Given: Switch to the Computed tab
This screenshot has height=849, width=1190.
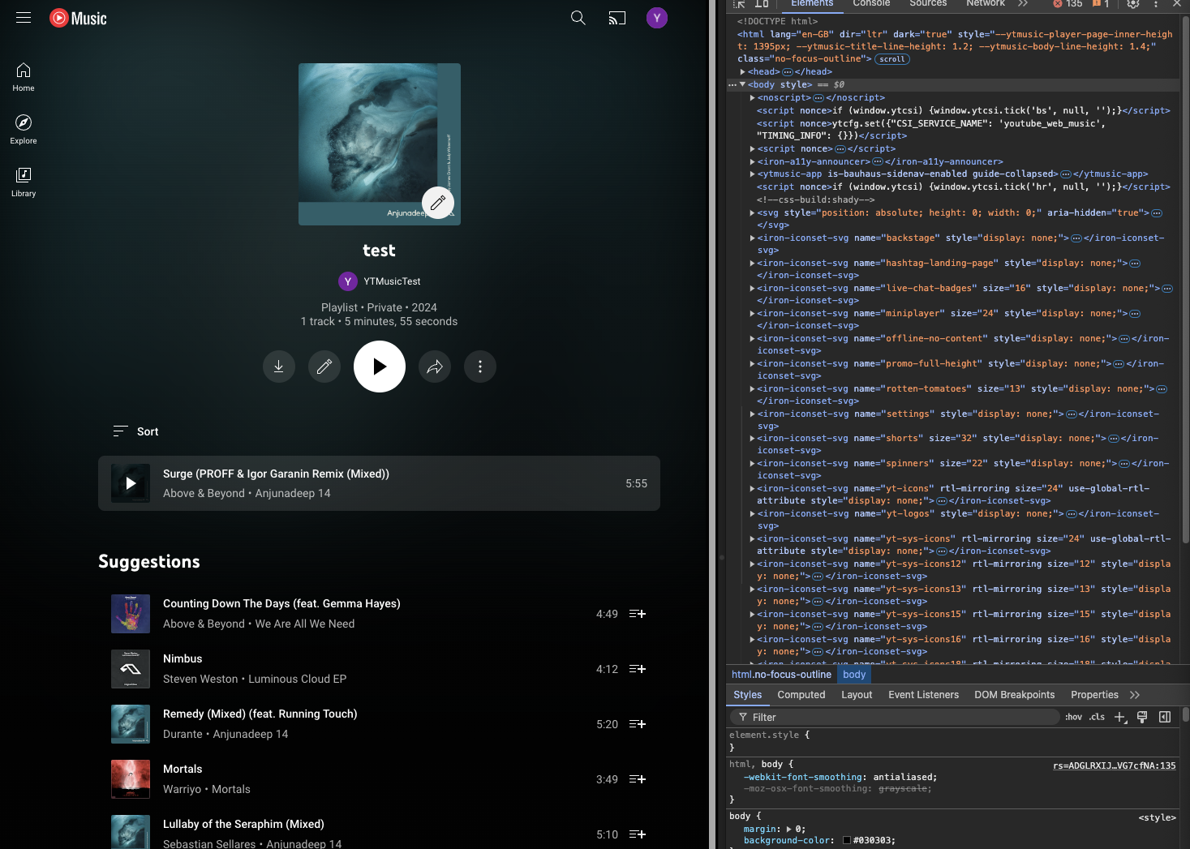Looking at the screenshot, I should (x=801, y=695).
